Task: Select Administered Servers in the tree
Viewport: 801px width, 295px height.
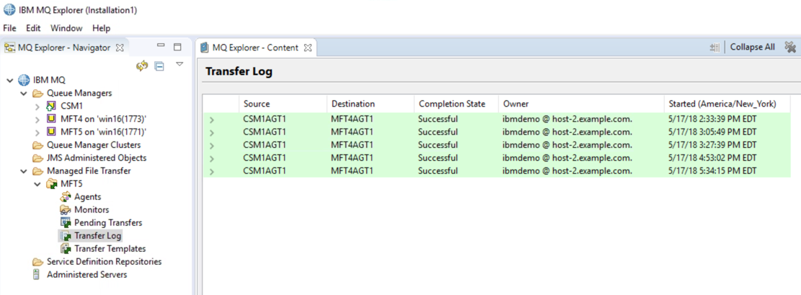Action: click(87, 275)
